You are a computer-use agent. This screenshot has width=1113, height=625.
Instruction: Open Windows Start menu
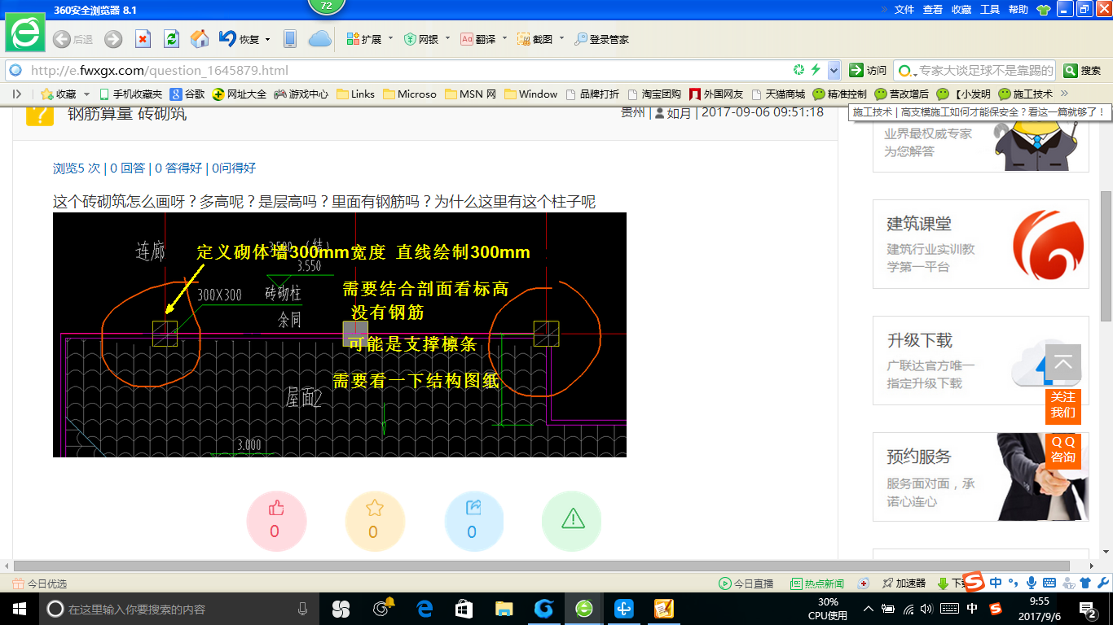[x=19, y=608]
